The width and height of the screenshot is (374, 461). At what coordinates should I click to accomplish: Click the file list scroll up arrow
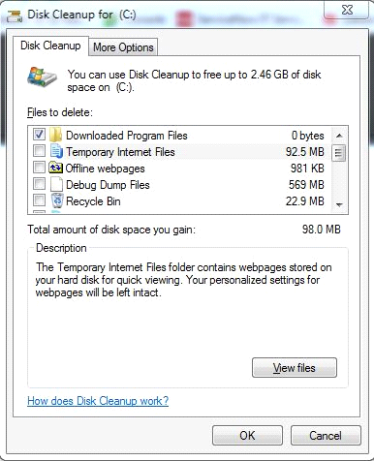[339, 136]
